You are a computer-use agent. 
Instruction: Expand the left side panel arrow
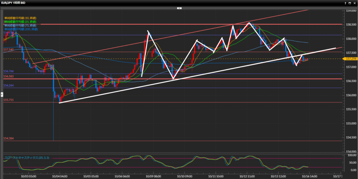tap(1, 94)
